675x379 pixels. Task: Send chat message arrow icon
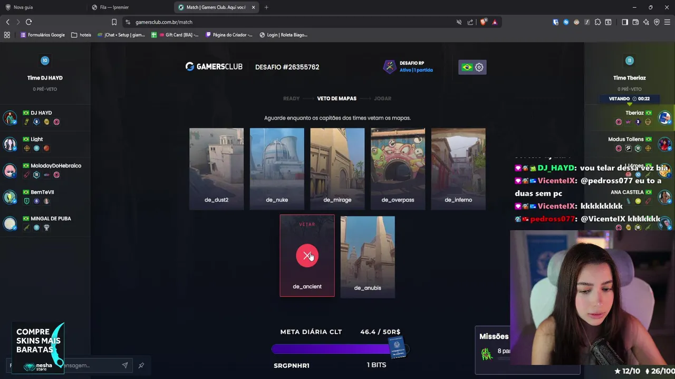(x=125, y=365)
